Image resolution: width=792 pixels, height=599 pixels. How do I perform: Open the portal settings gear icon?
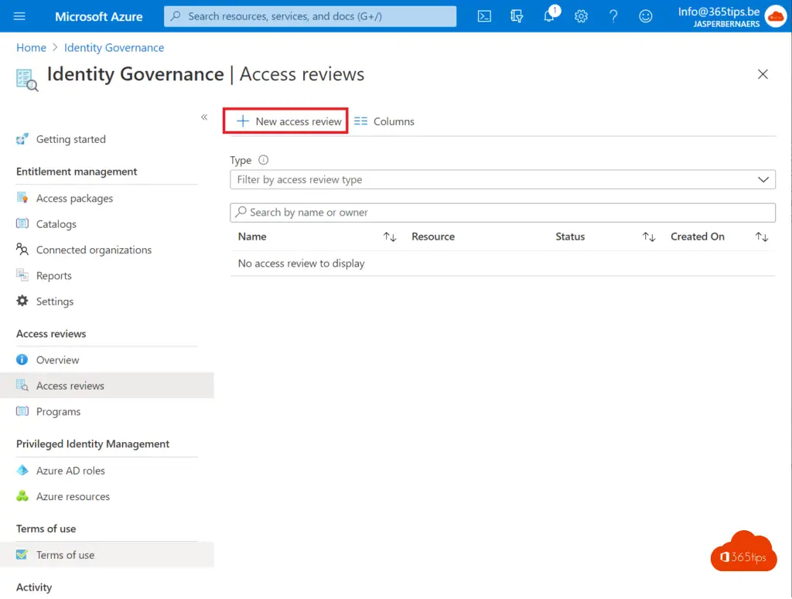coord(582,16)
